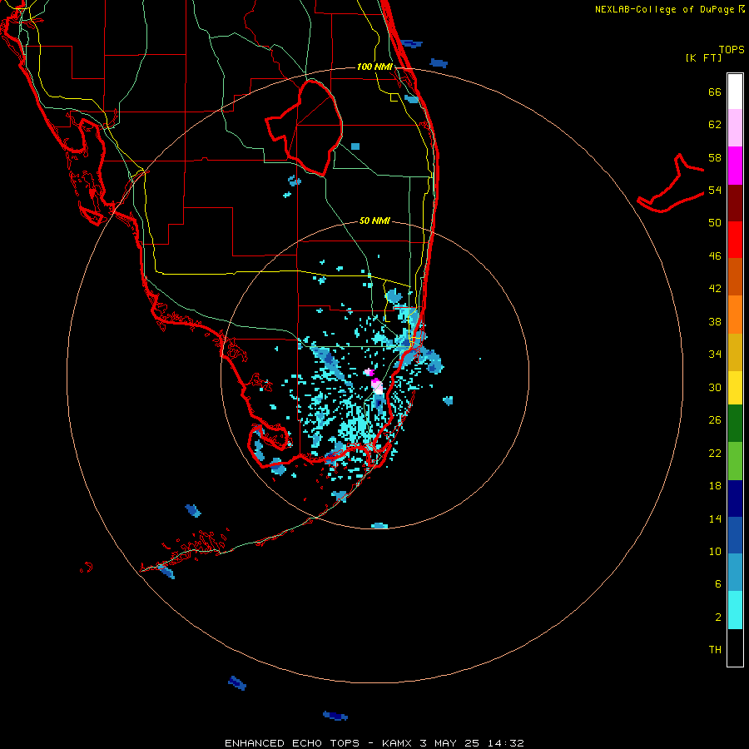Click the 54 legend value
This screenshot has height=749, width=749.
(x=715, y=190)
